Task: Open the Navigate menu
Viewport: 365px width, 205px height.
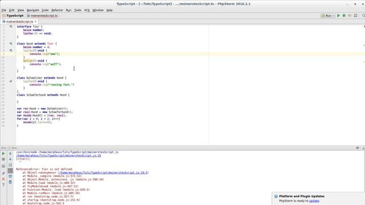Action: (x=33, y=10)
